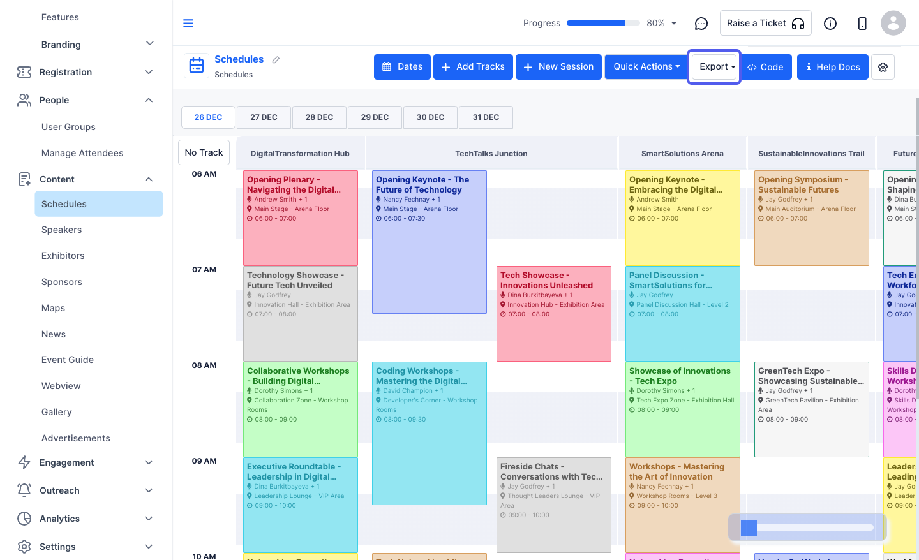Open Event Guide page
This screenshot has width=919, height=560.
68,360
